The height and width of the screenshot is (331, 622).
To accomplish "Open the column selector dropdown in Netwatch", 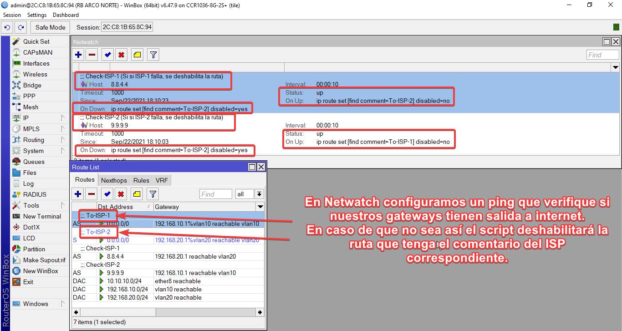I will pos(615,67).
